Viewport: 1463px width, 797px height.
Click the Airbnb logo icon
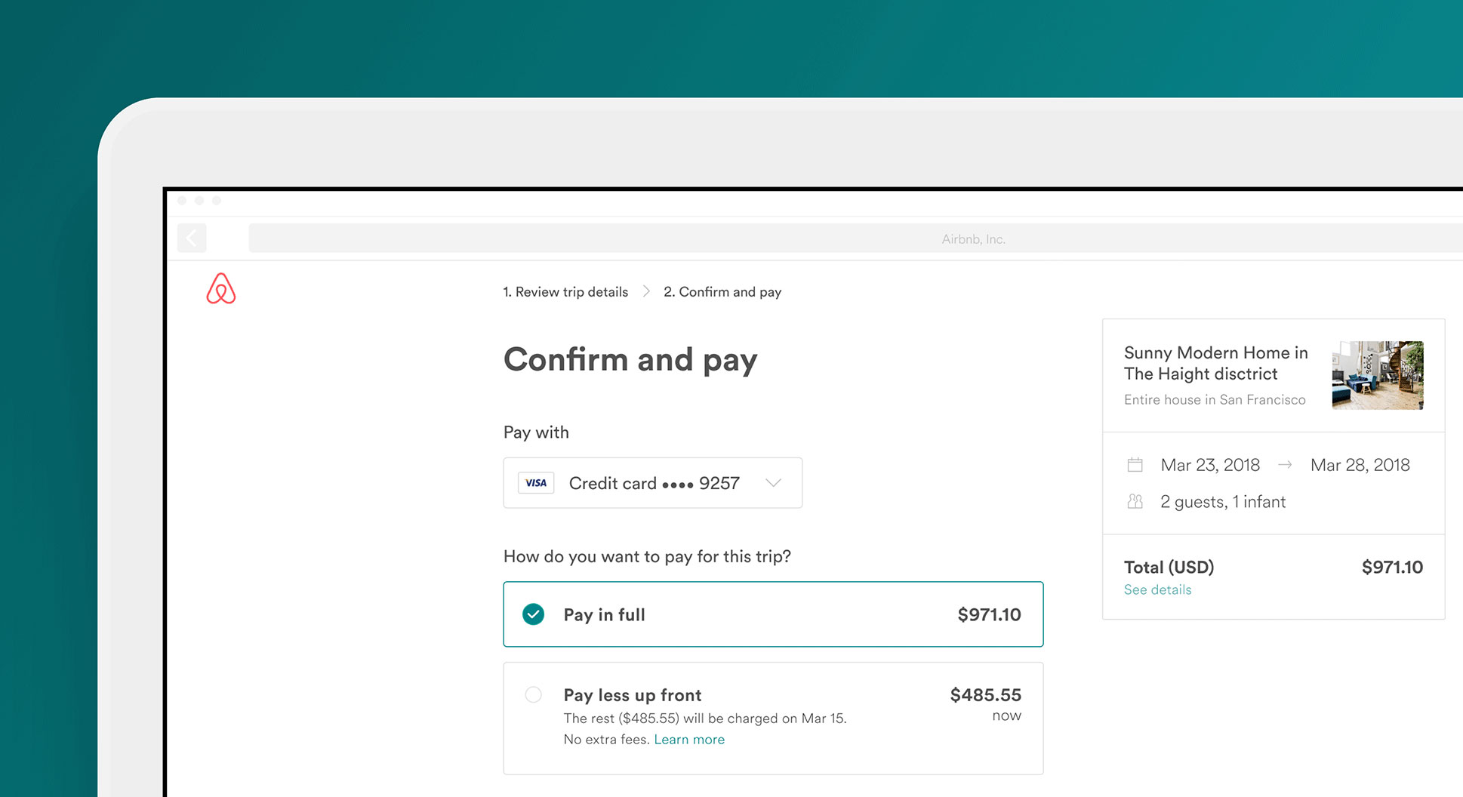click(x=220, y=289)
